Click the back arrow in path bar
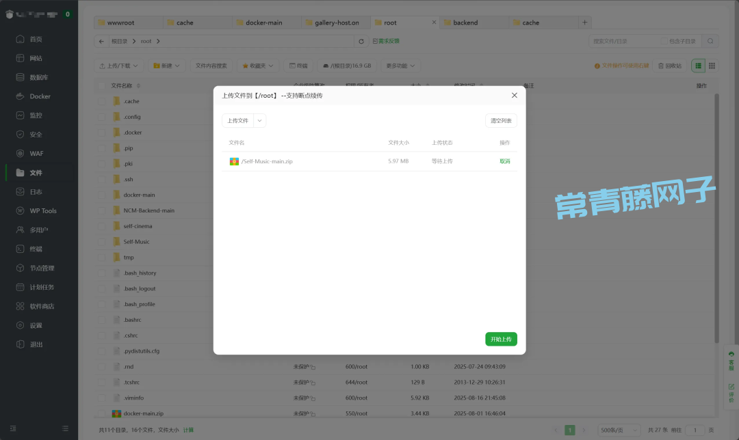Image resolution: width=739 pixels, height=440 pixels. (x=102, y=42)
